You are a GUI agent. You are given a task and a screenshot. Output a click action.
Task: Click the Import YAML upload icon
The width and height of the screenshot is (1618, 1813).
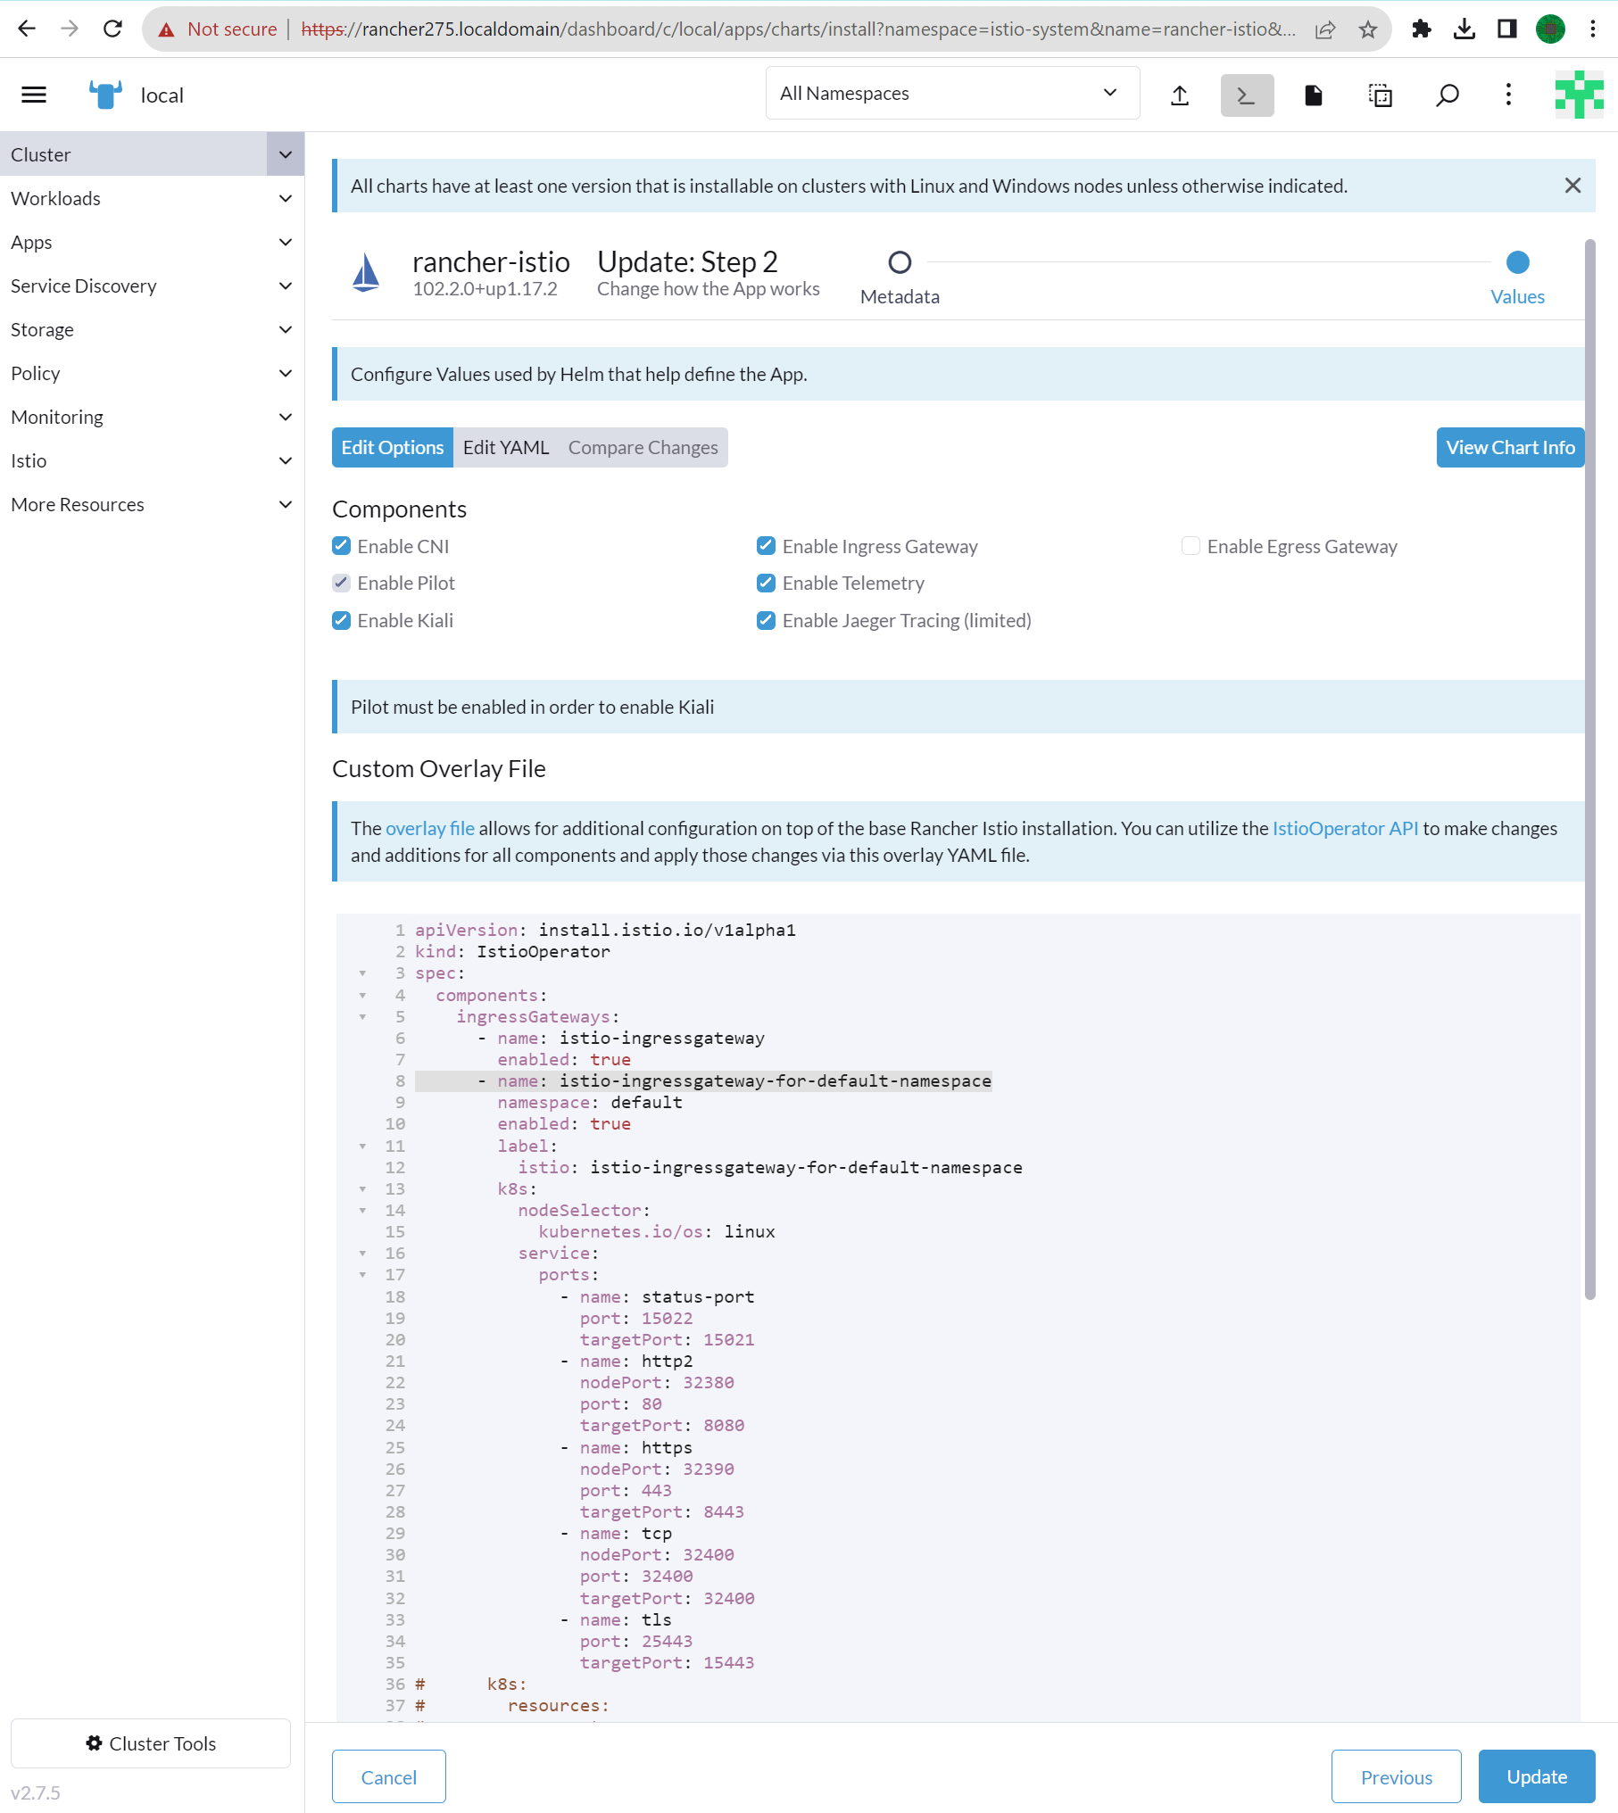(1180, 95)
